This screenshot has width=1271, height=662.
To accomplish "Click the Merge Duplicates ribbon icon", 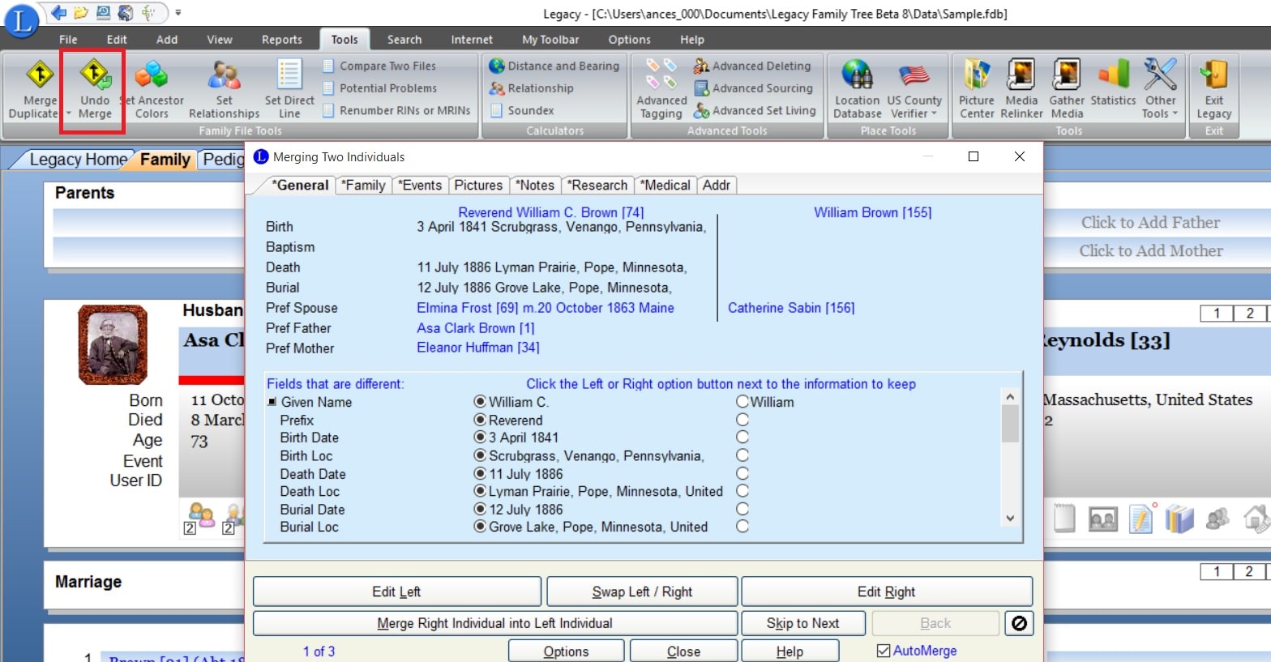I will (40, 75).
